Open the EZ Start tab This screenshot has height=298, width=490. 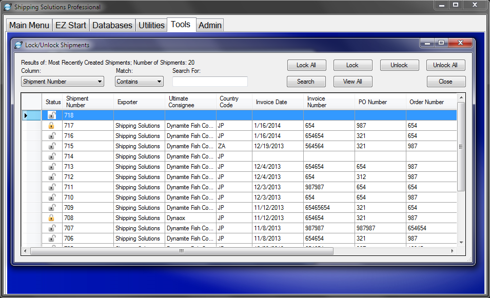pyautogui.click(x=71, y=25)
